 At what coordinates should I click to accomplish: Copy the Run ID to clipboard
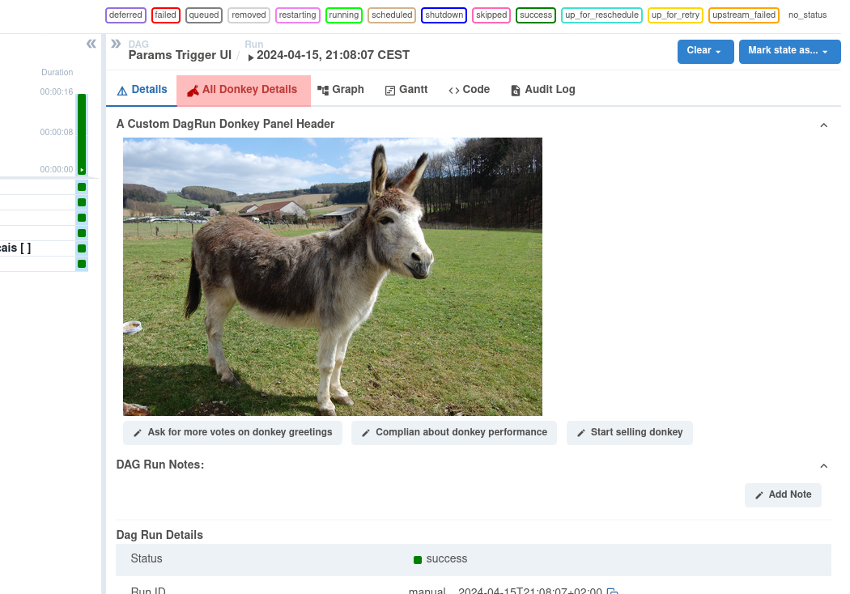(x=612, y=591)
